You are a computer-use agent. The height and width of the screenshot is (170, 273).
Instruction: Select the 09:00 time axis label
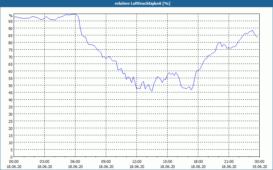106,162
